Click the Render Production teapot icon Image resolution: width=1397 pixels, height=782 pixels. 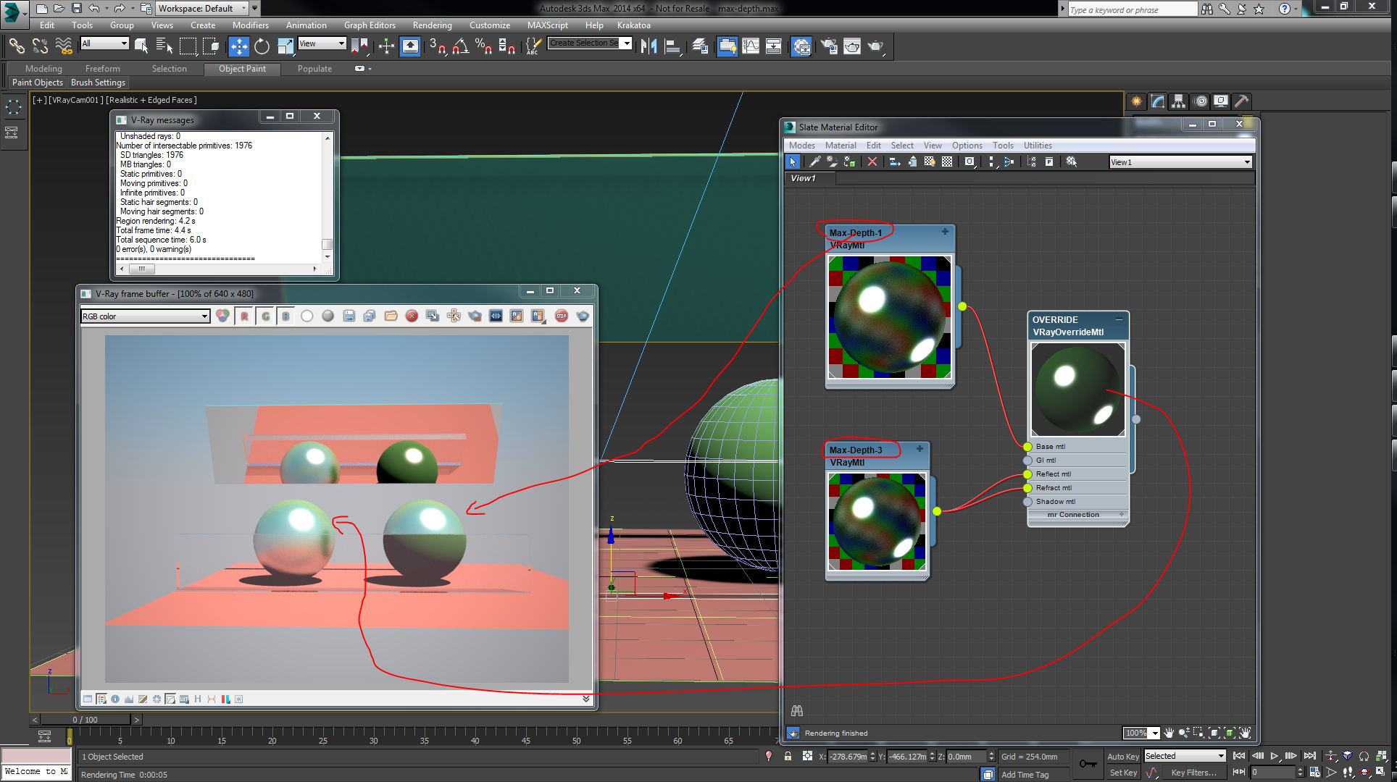tap(876, 46)
